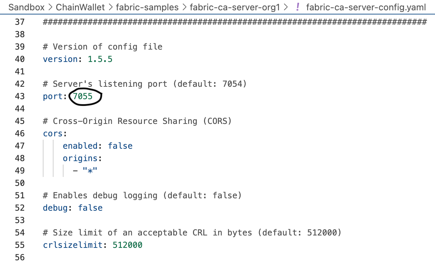The height and width of the screenshot is (263, 435).
Task: Click the 'enabled' key under cors
Action: coord(80,146)
